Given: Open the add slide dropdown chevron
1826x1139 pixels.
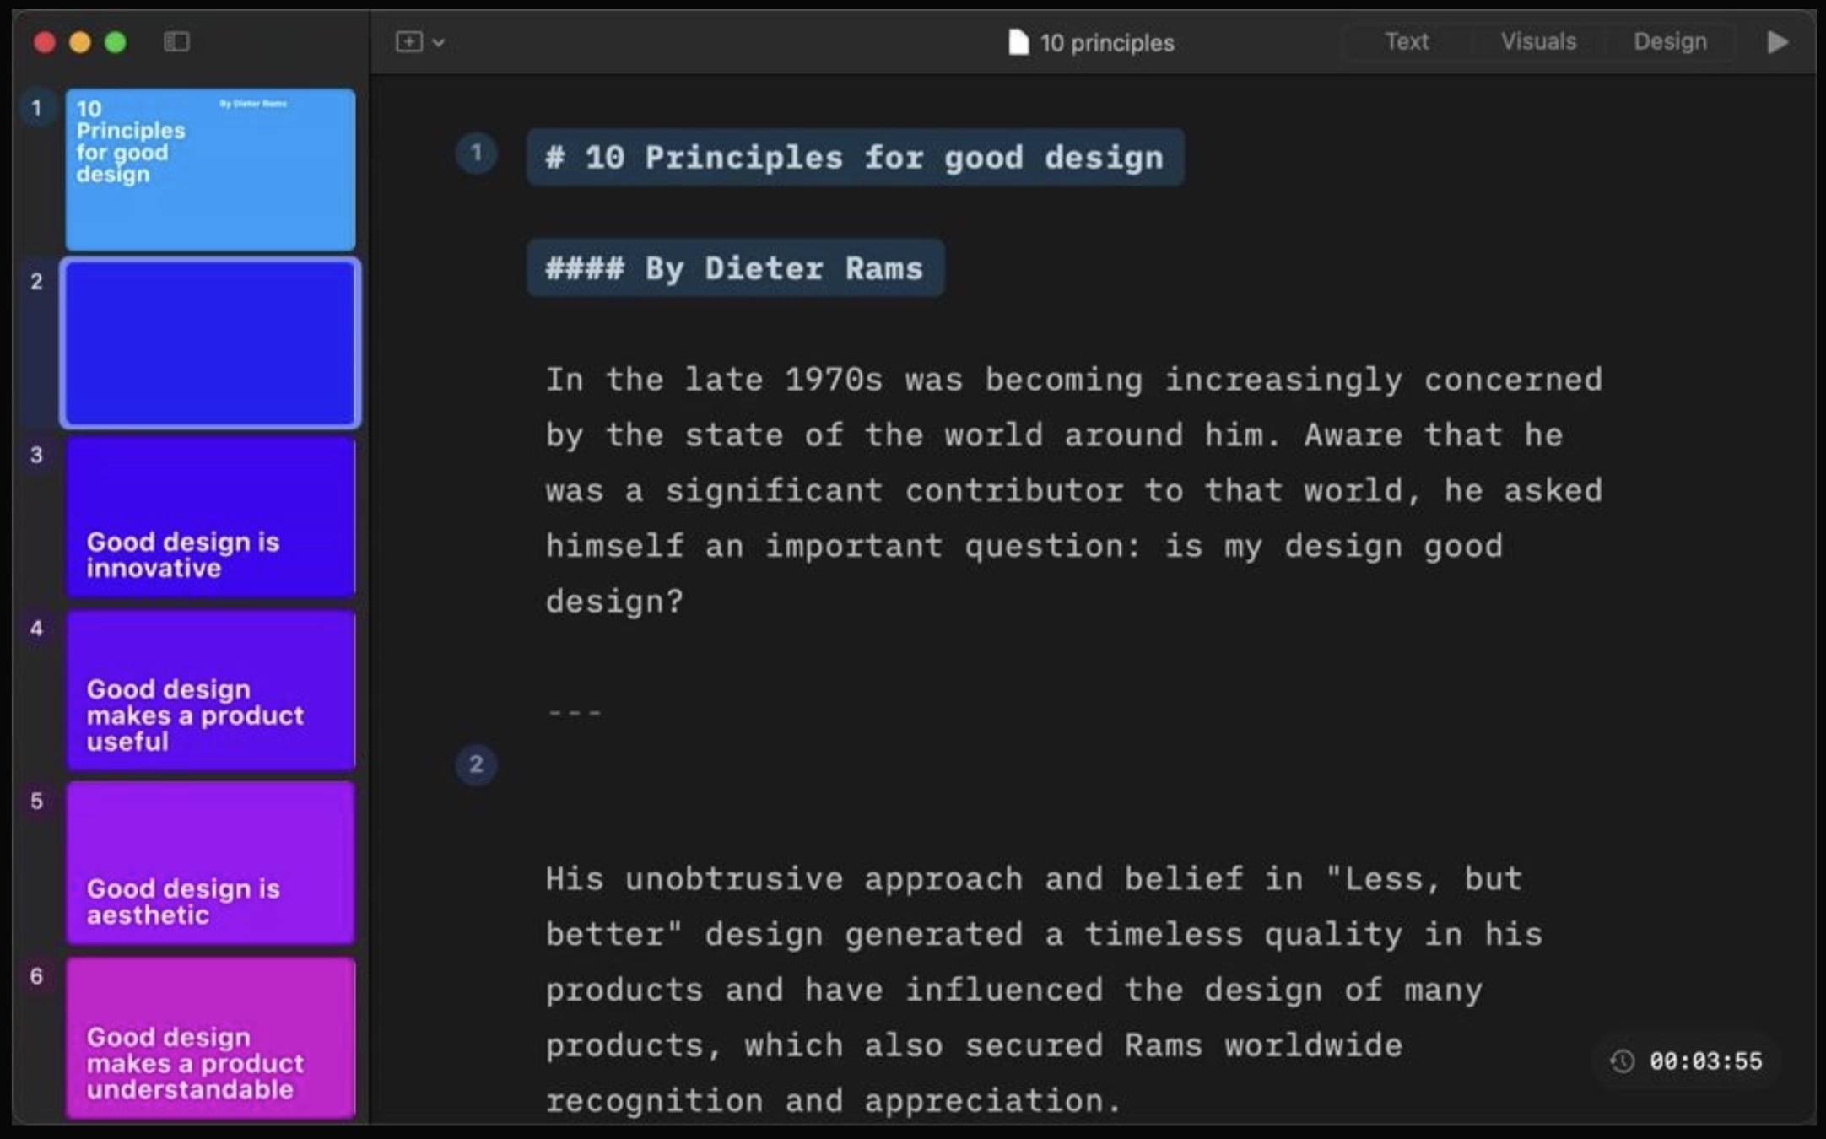Looking at the screenshot, I should [439, 42].
